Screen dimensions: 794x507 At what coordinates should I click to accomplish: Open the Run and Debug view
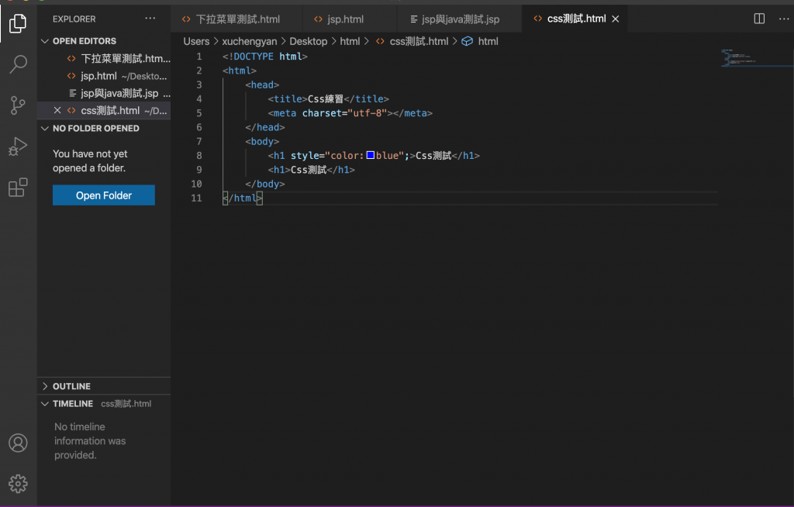point(18,147)
